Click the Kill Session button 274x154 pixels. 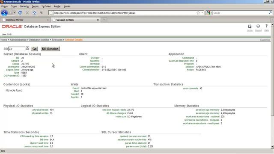(x=50, y=49)
